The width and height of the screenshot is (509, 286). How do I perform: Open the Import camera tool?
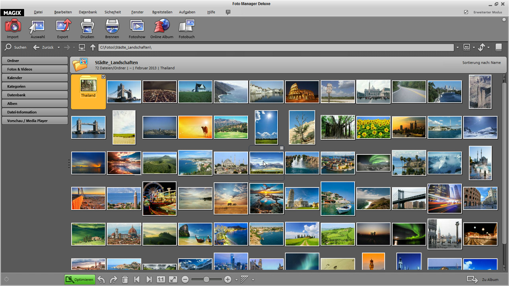[x=13, y=29]
